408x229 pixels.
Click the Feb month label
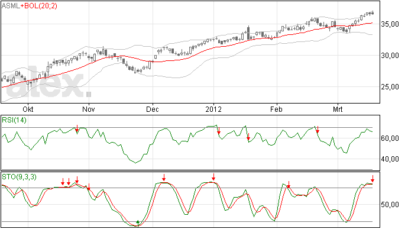[x=276, y=109]
